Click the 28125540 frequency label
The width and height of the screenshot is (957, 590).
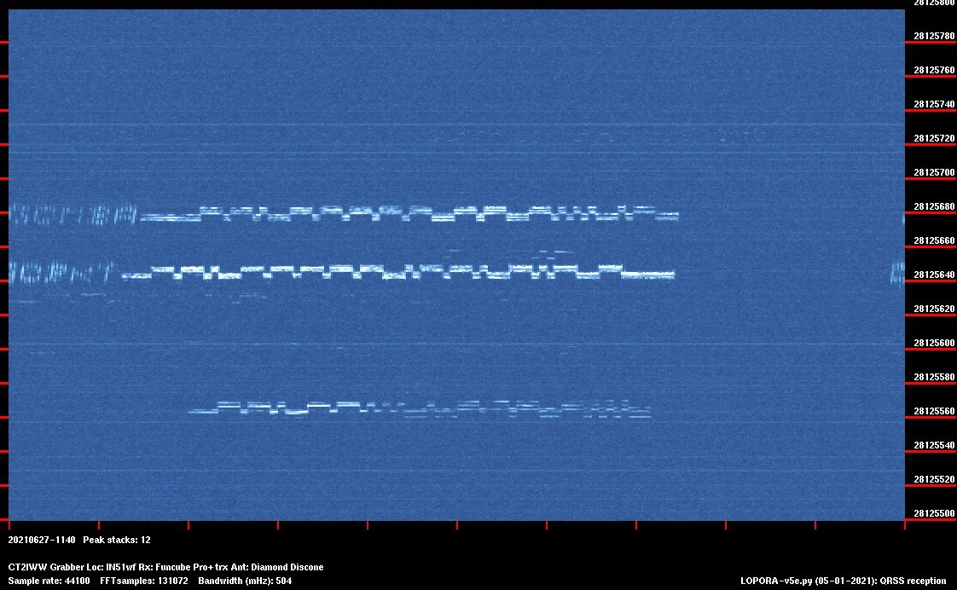pos(934,447)
